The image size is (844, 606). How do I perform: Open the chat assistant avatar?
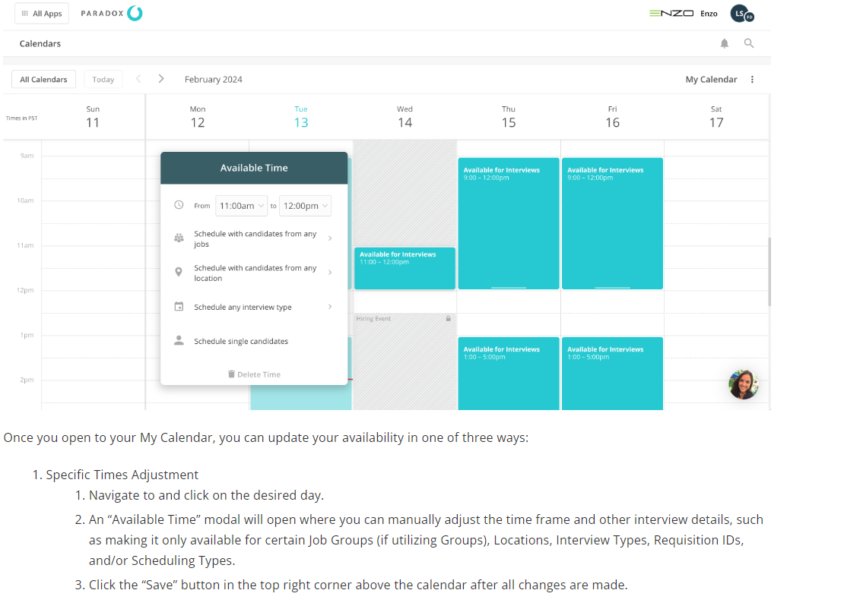click(743, 384)
